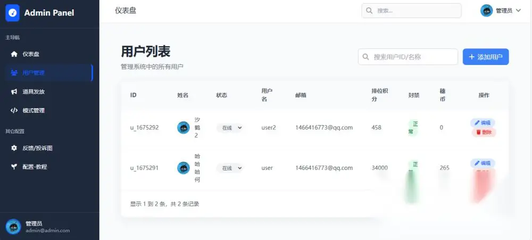
Task: Click the sprout icon beside 配置-教程
Action: click(x=14, y=167)
